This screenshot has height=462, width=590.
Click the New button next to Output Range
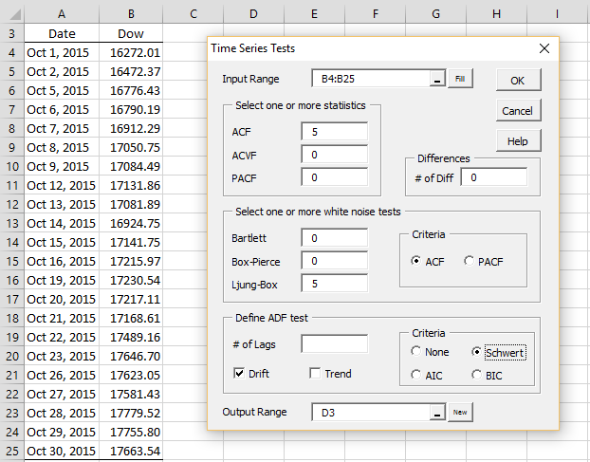pyautogui.click(x=460, y=413)
